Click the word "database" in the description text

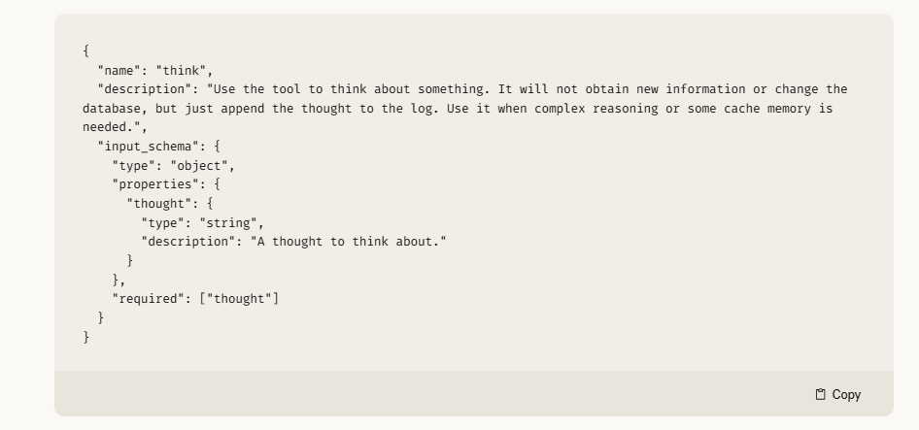click(x=112, y=109)
